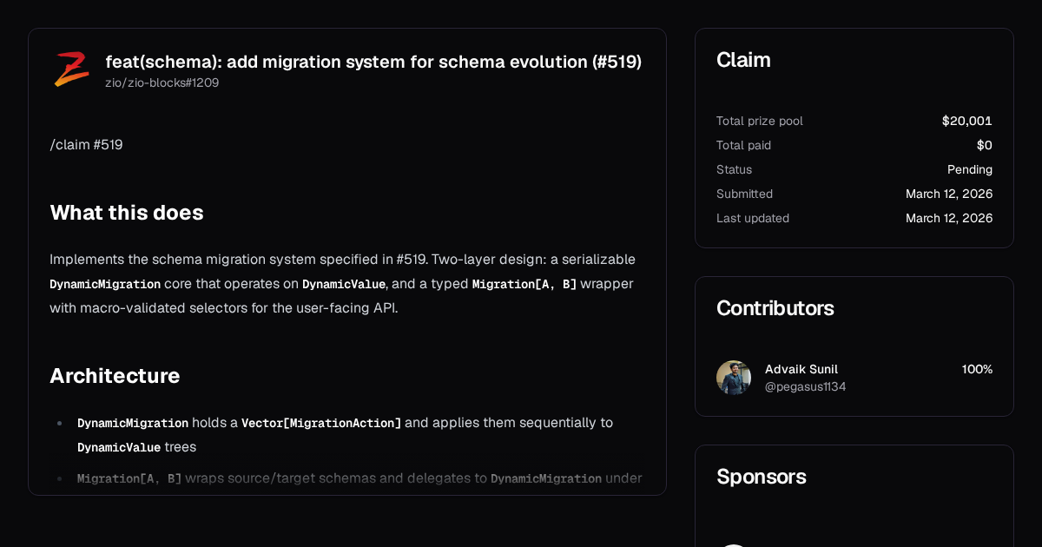Click the $20,001 prize value
Viewport: 1042px width, 547px height.
967,121
